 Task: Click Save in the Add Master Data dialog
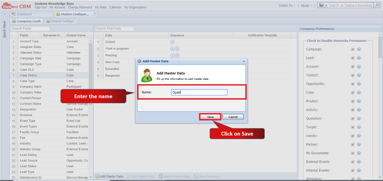(210, 117)
